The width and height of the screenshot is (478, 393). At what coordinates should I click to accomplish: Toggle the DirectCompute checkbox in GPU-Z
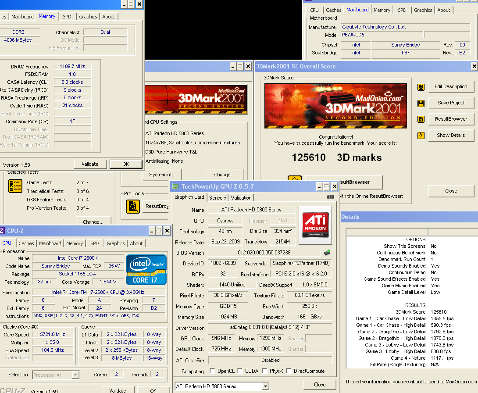coord(289,371)
